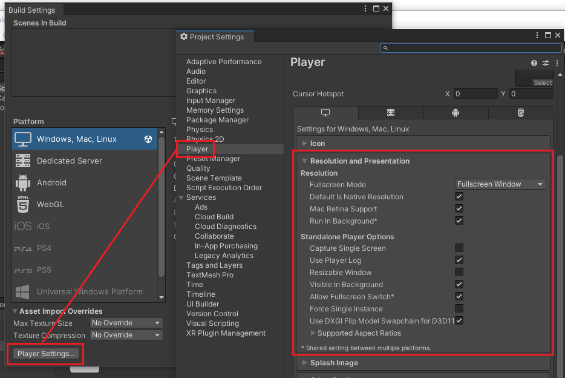Toggle Mac Retina Support checkbox
The image size is (565, 378).
[x=459, y=208]
